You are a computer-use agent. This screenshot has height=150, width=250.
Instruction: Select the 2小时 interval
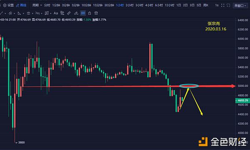[x=130, y=5]
